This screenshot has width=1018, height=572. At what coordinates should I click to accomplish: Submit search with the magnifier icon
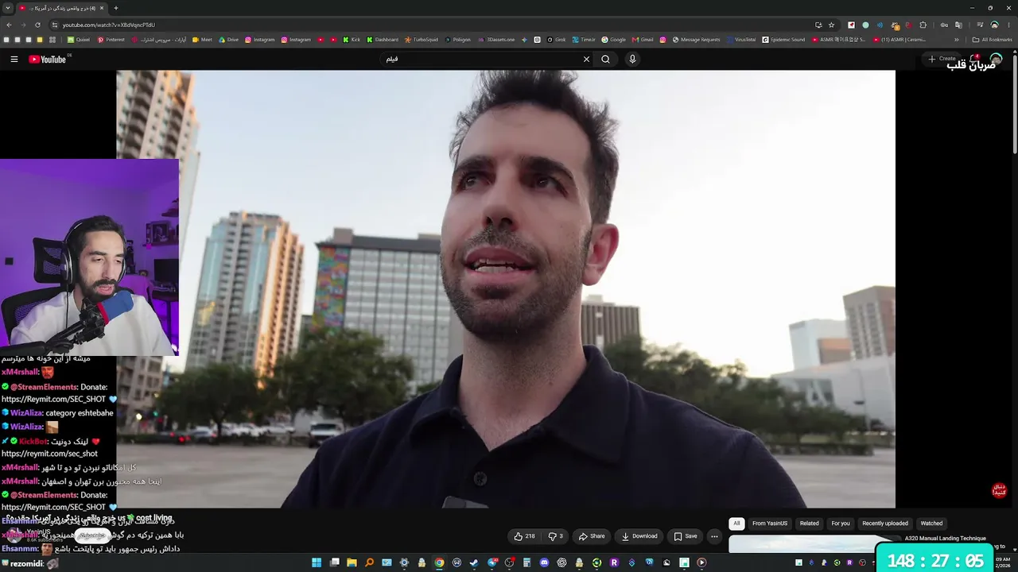click(x=605, y=59)
